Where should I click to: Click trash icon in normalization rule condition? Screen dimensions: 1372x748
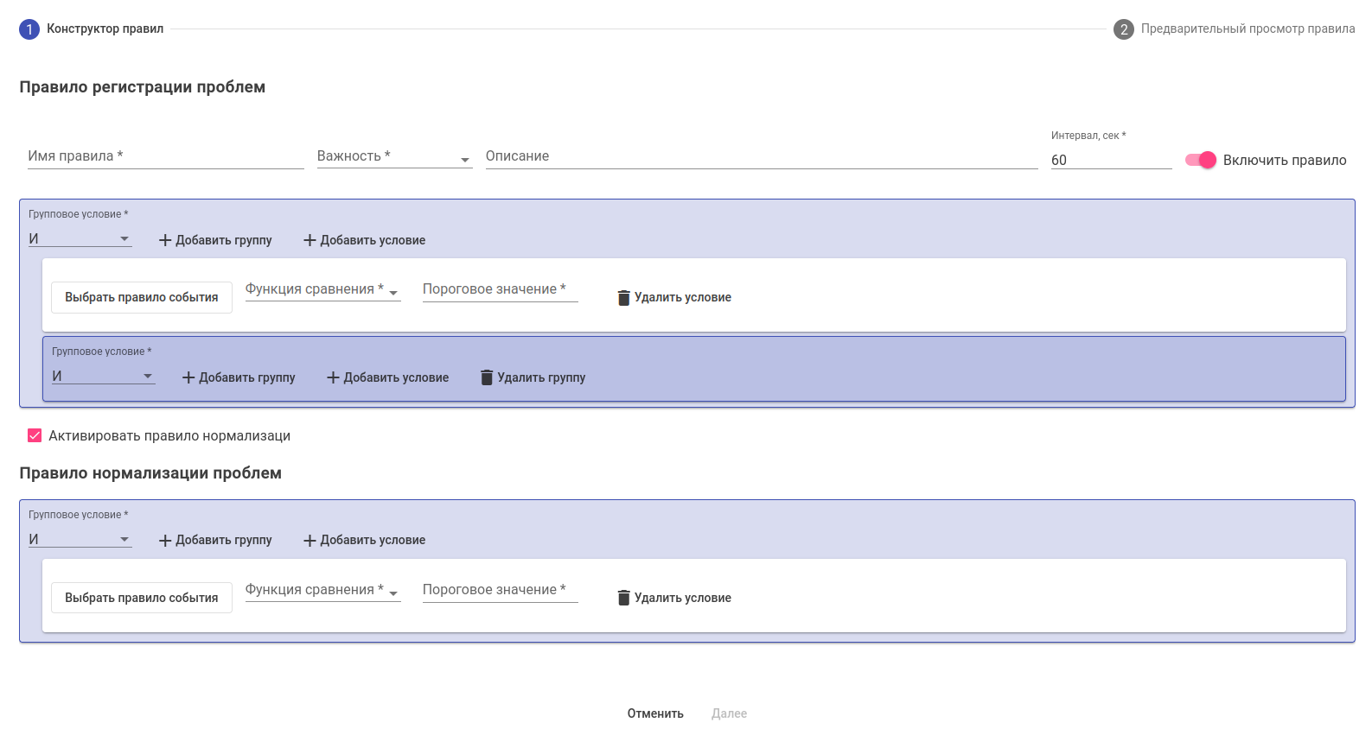coord(623,598)
